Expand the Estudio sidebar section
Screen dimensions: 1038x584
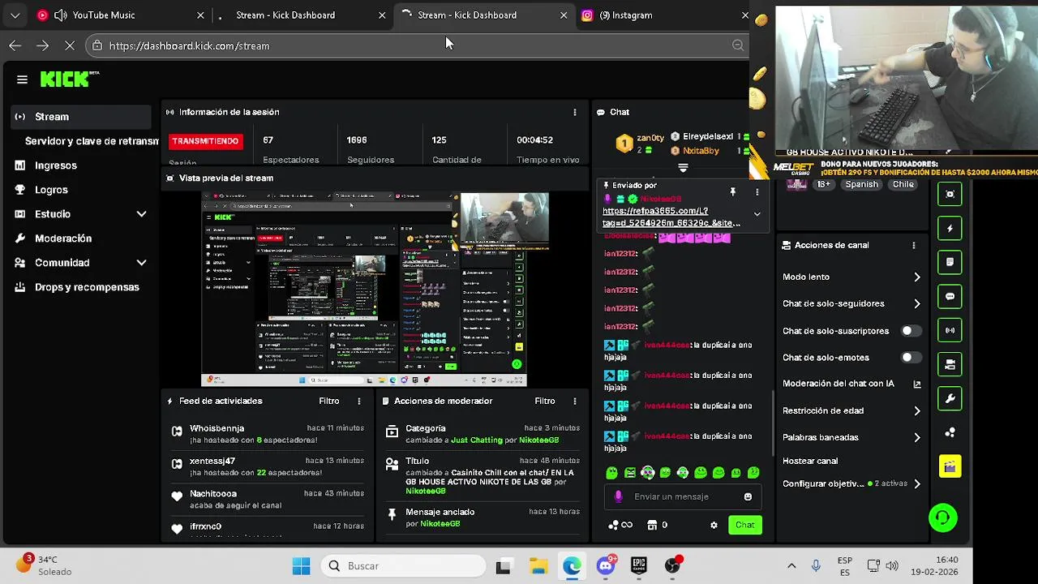pyautogui.click(x=141, y=214)
